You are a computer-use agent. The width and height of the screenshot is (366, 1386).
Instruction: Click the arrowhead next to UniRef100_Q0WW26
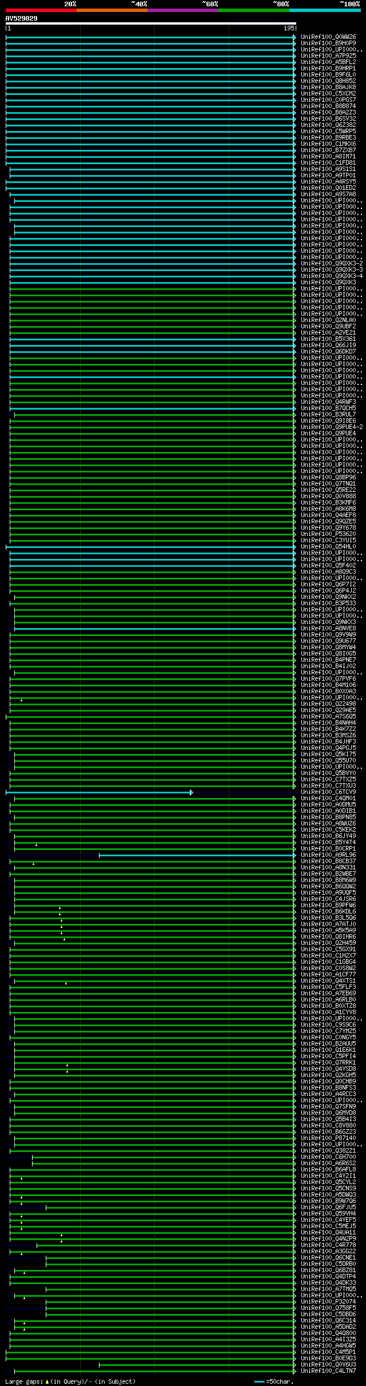point(295,37)
